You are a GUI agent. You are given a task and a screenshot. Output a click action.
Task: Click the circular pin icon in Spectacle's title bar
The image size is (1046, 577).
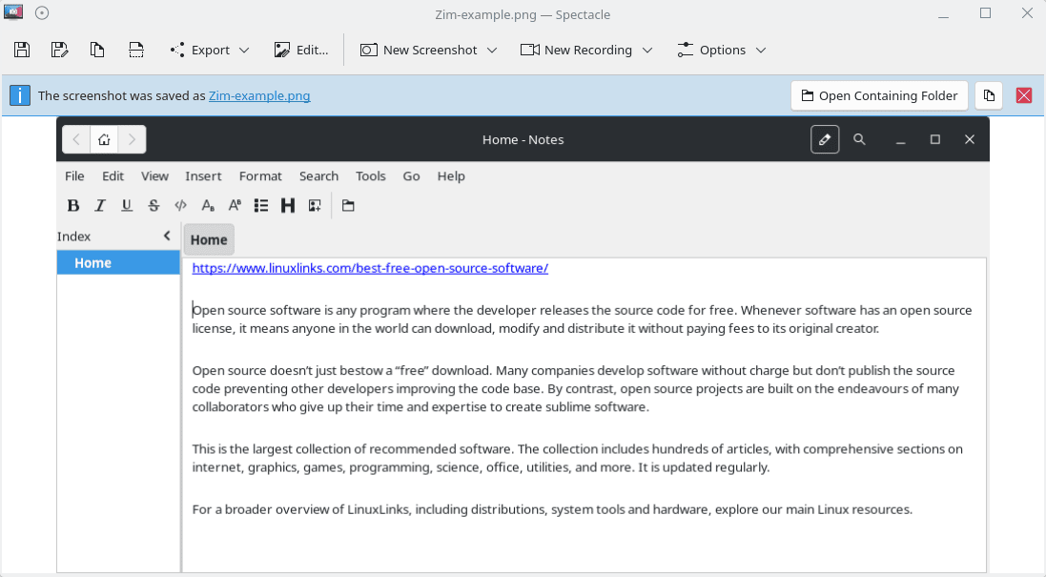(x=42, y=12)
